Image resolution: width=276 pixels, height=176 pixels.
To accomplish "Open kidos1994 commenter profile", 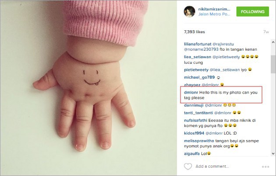I will click(x=194, y=133).
